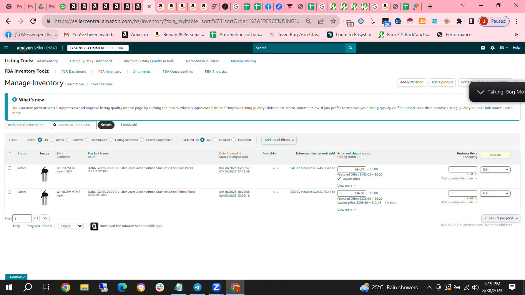
Task: Expand the Additional filters dropdown
Action: pos(279,140)
